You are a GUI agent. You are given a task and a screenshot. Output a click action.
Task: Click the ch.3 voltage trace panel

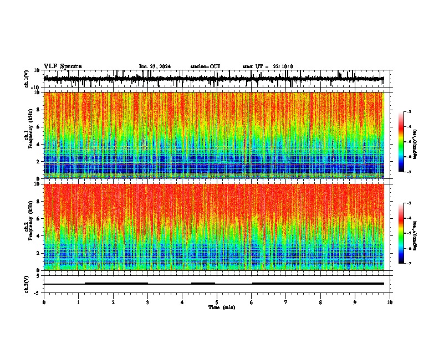(x=217, y=284)
